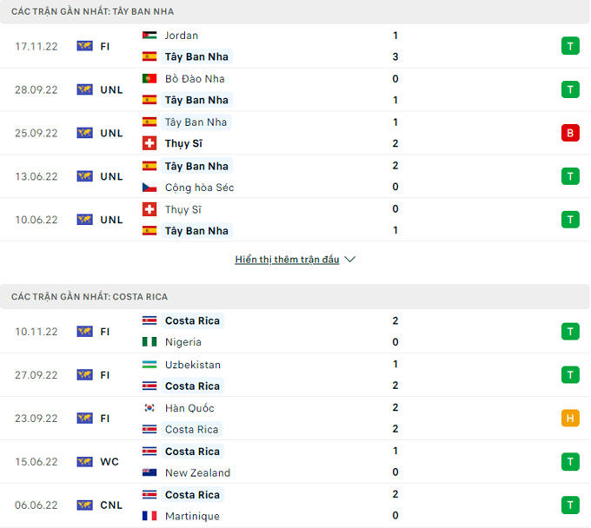
Task: Click the Jordan flag icon
Action: click(x=149, y=36)
